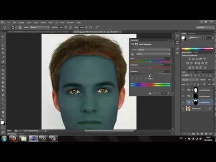The image size is (216, 162).
Task: Click the Windows Start button
Action: (x=4, y=139)
